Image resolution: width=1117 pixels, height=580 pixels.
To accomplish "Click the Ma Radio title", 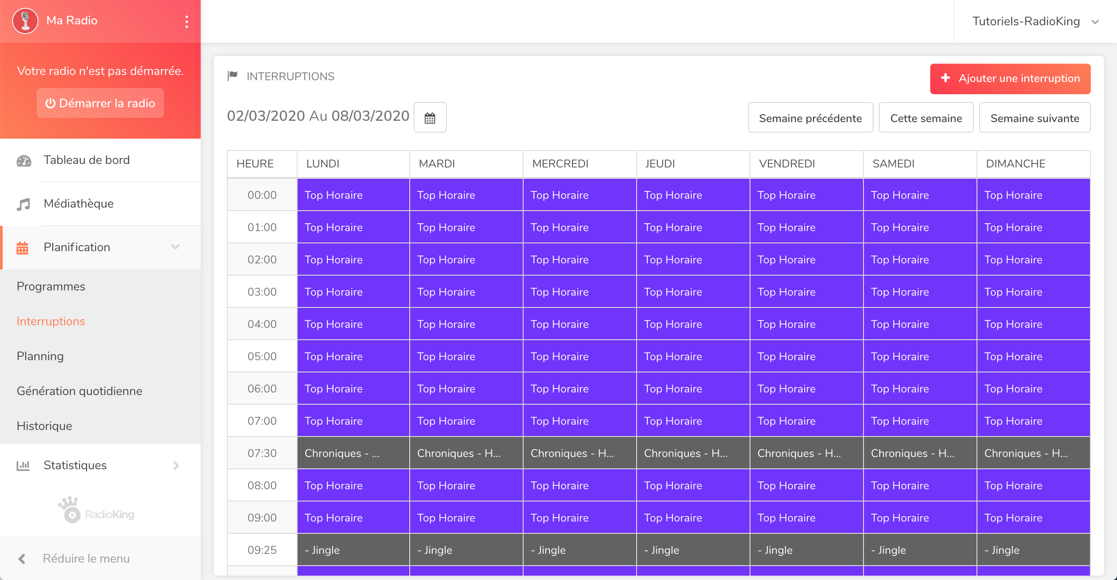I will coord(72,20).
